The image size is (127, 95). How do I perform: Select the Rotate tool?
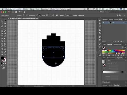2,36
